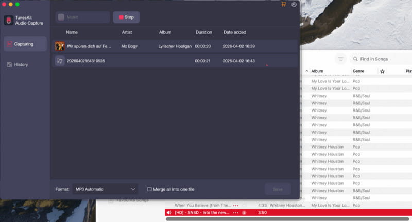Stop the recording with the Stop button
This screenshot has width=412, height=222.
click(126, 17)
